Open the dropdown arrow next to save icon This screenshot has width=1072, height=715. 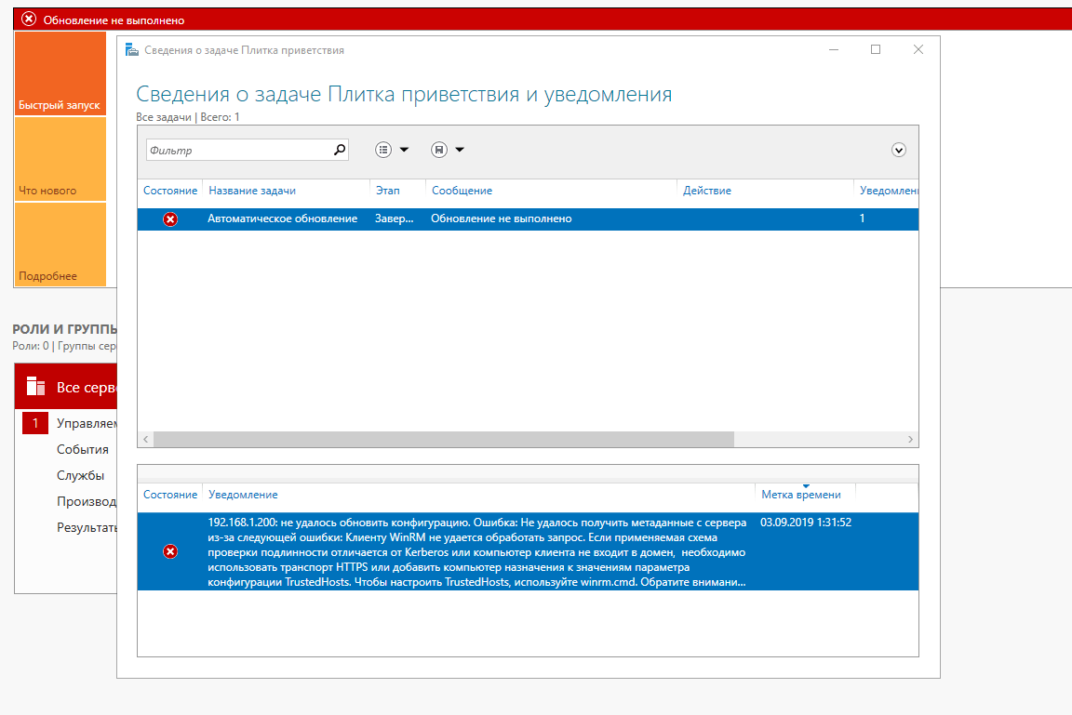[459, 150]
